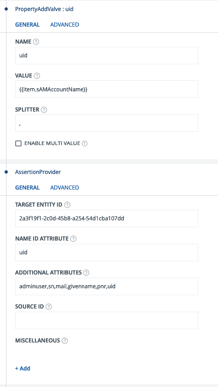The height and width of the screenshot is (387, 218).
Task: Open Name ID Attribute help icon
Action: click(73, 239)
